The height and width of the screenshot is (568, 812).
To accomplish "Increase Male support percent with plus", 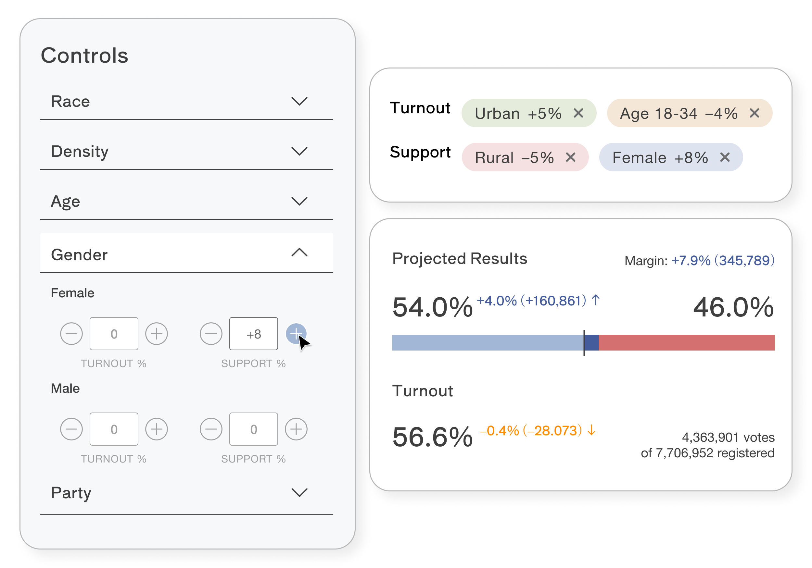I will coord(296,429).
